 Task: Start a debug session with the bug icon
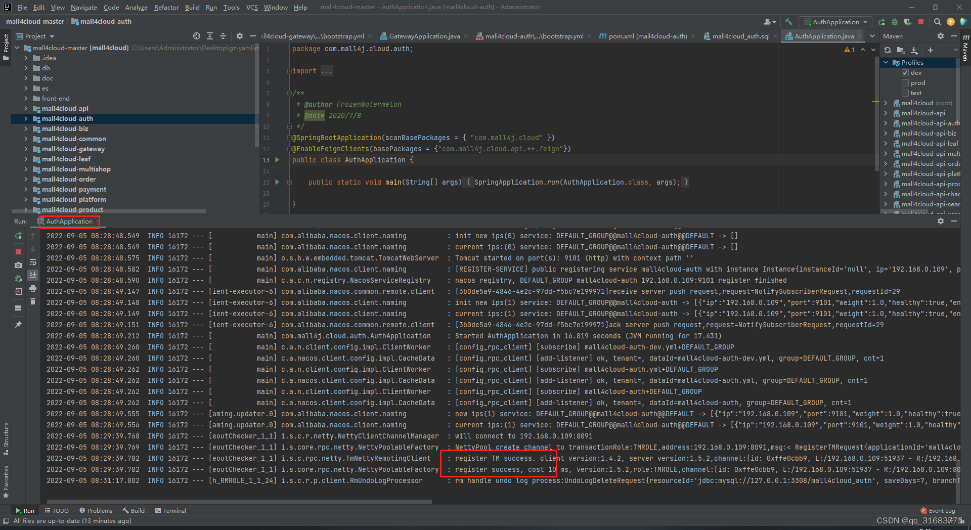coord(894,22)
